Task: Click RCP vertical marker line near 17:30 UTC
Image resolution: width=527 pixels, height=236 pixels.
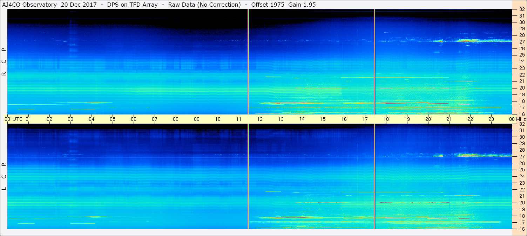Action: click(374, 62)
